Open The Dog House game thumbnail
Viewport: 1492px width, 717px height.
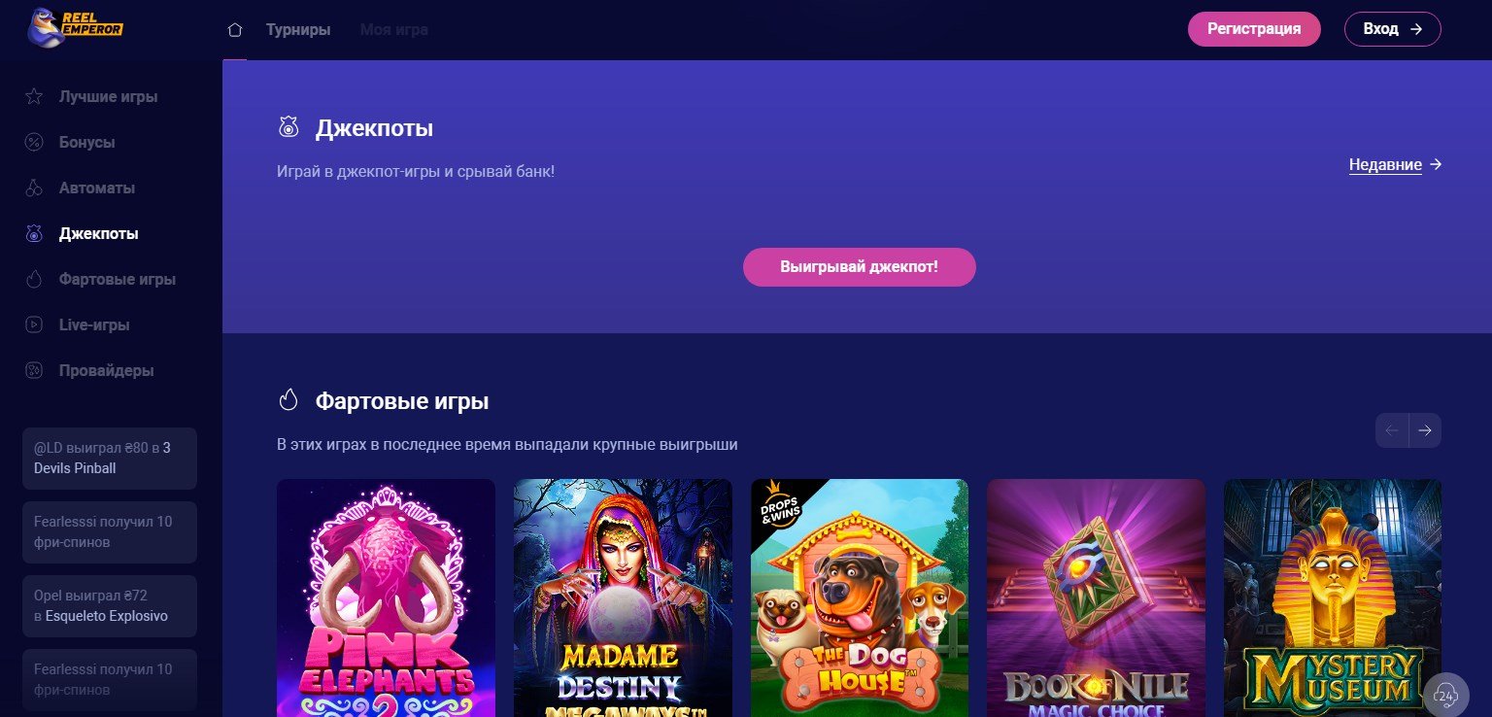click(x=860, y=597)
